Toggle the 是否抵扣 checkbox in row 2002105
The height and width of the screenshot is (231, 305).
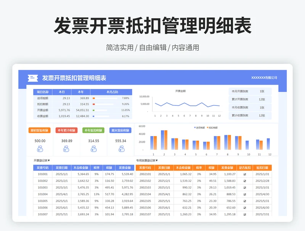coord(244,201)
